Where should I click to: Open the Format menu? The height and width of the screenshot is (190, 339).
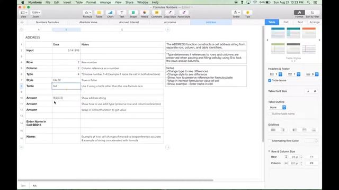click(x=91, y=2)
